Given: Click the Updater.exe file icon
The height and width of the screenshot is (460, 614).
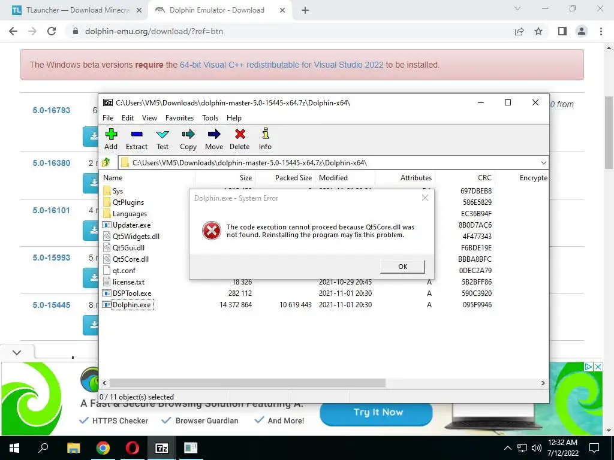Looking at the screenshot, I should coord(107,225).
